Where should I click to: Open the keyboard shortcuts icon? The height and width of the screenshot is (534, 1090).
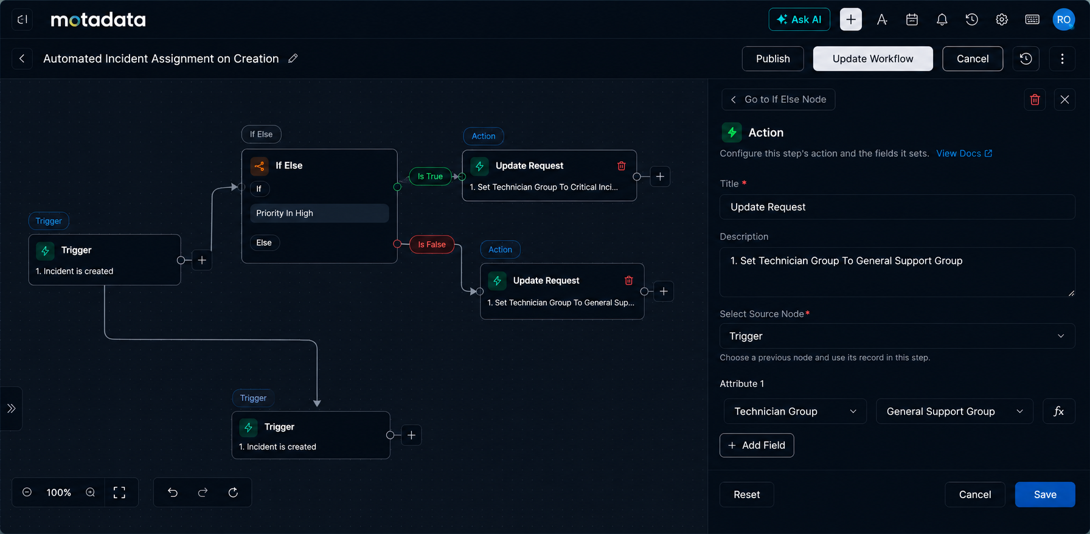[x=1032, y=19]
